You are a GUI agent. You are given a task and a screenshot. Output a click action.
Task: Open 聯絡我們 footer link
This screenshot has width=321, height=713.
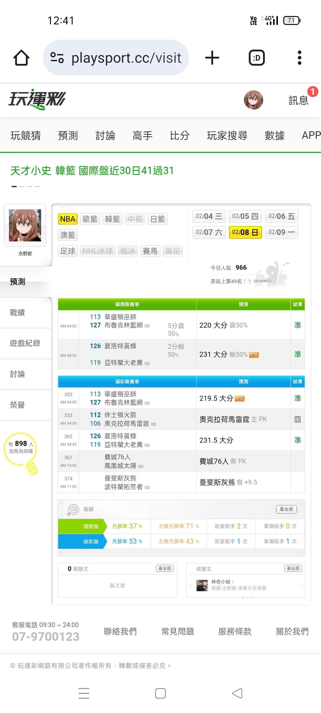tap(120, 631)
